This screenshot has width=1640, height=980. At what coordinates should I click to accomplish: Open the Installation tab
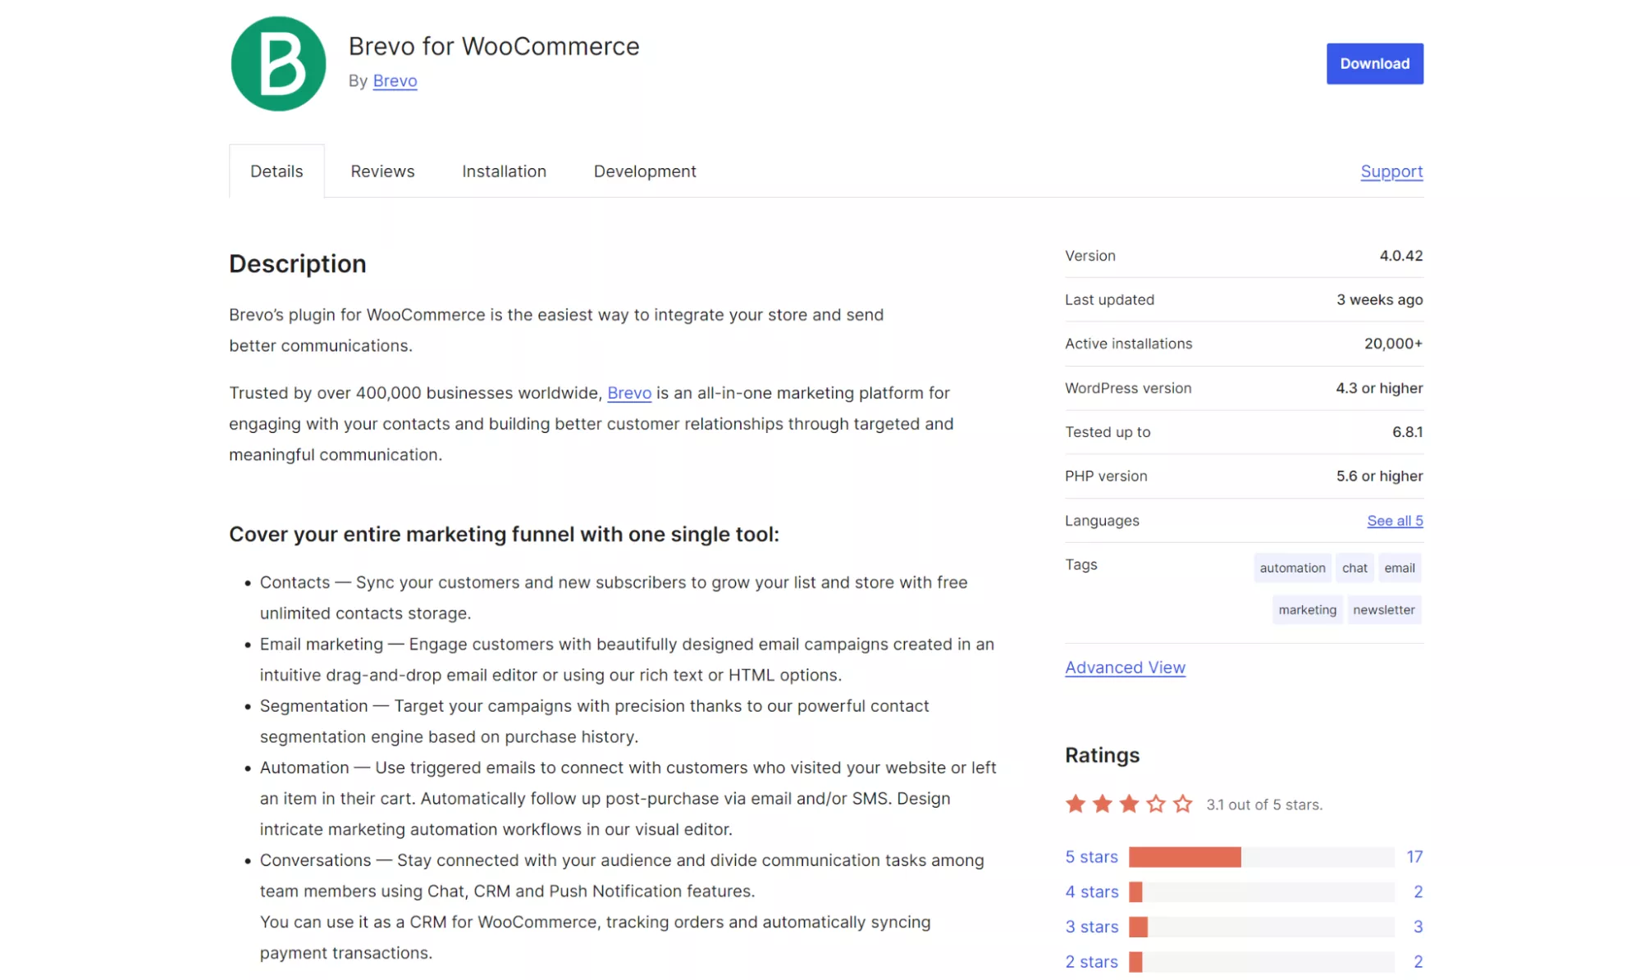coord(504,171)
